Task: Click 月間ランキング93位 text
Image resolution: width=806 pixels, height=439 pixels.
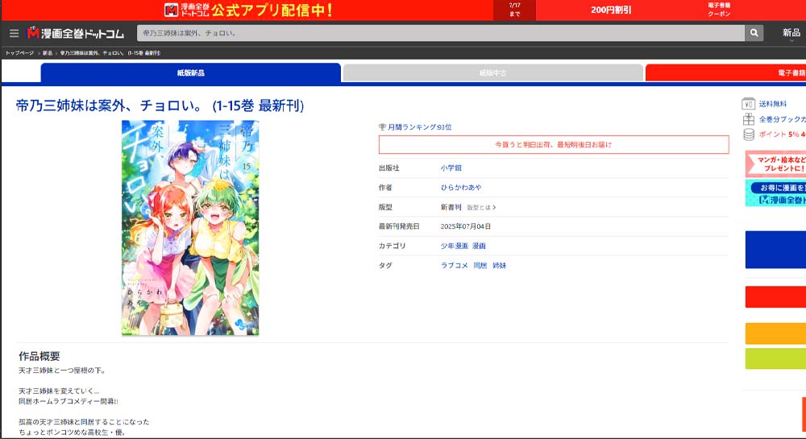Action: pos(419,126)
